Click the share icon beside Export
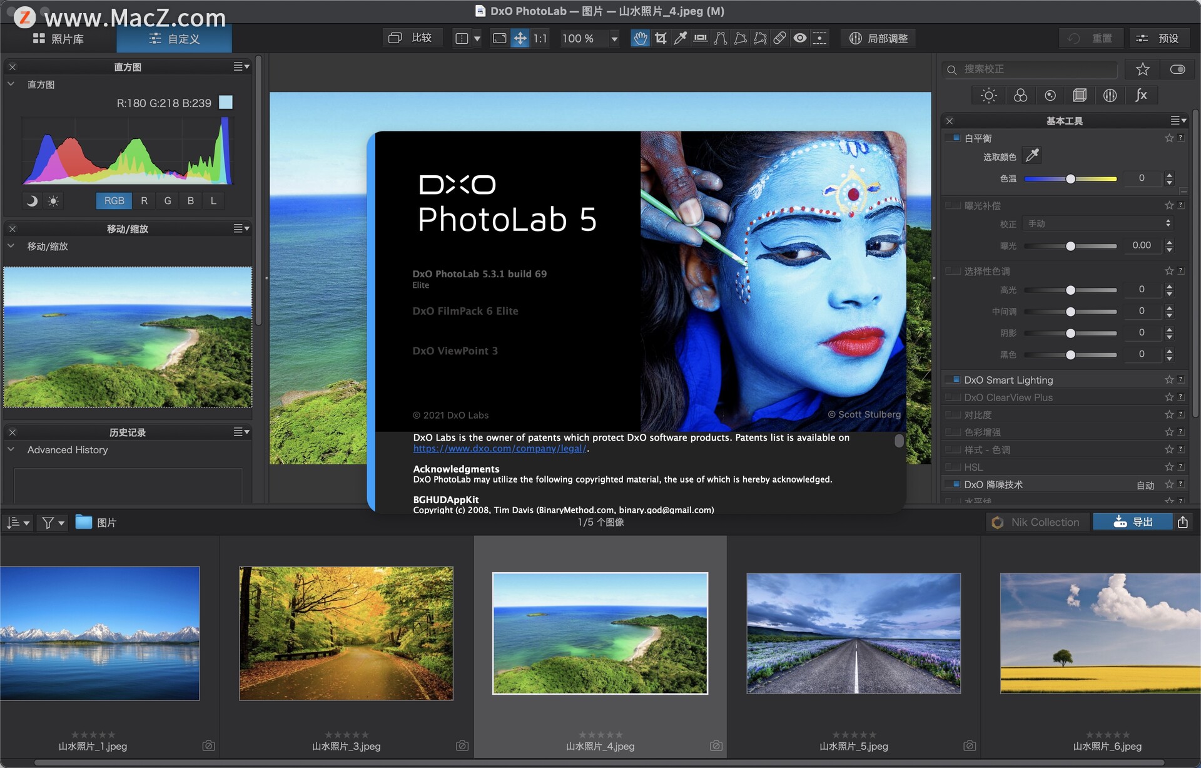Viewport: 1201px width, 768px height. click(1183, 522)
